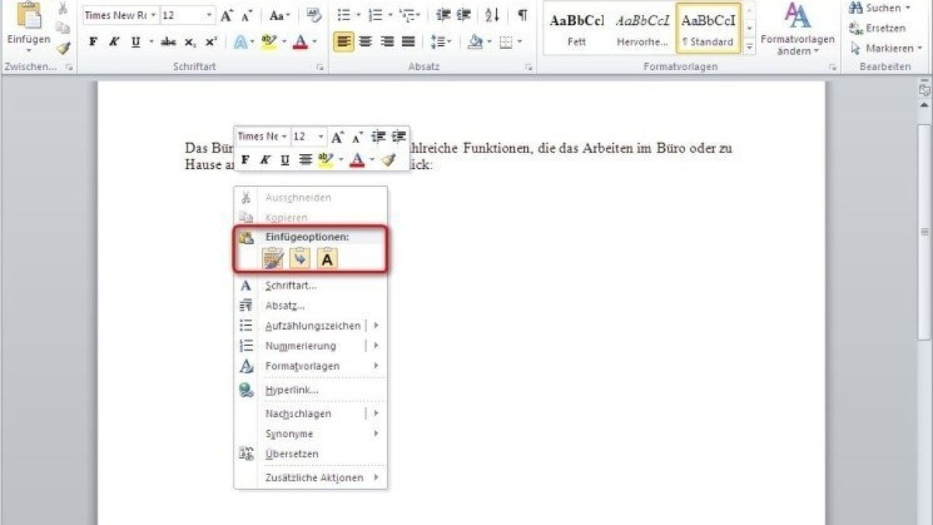
Task: Choose the 'Keep Text Only' paste option icon
Action: coord(325,258)
